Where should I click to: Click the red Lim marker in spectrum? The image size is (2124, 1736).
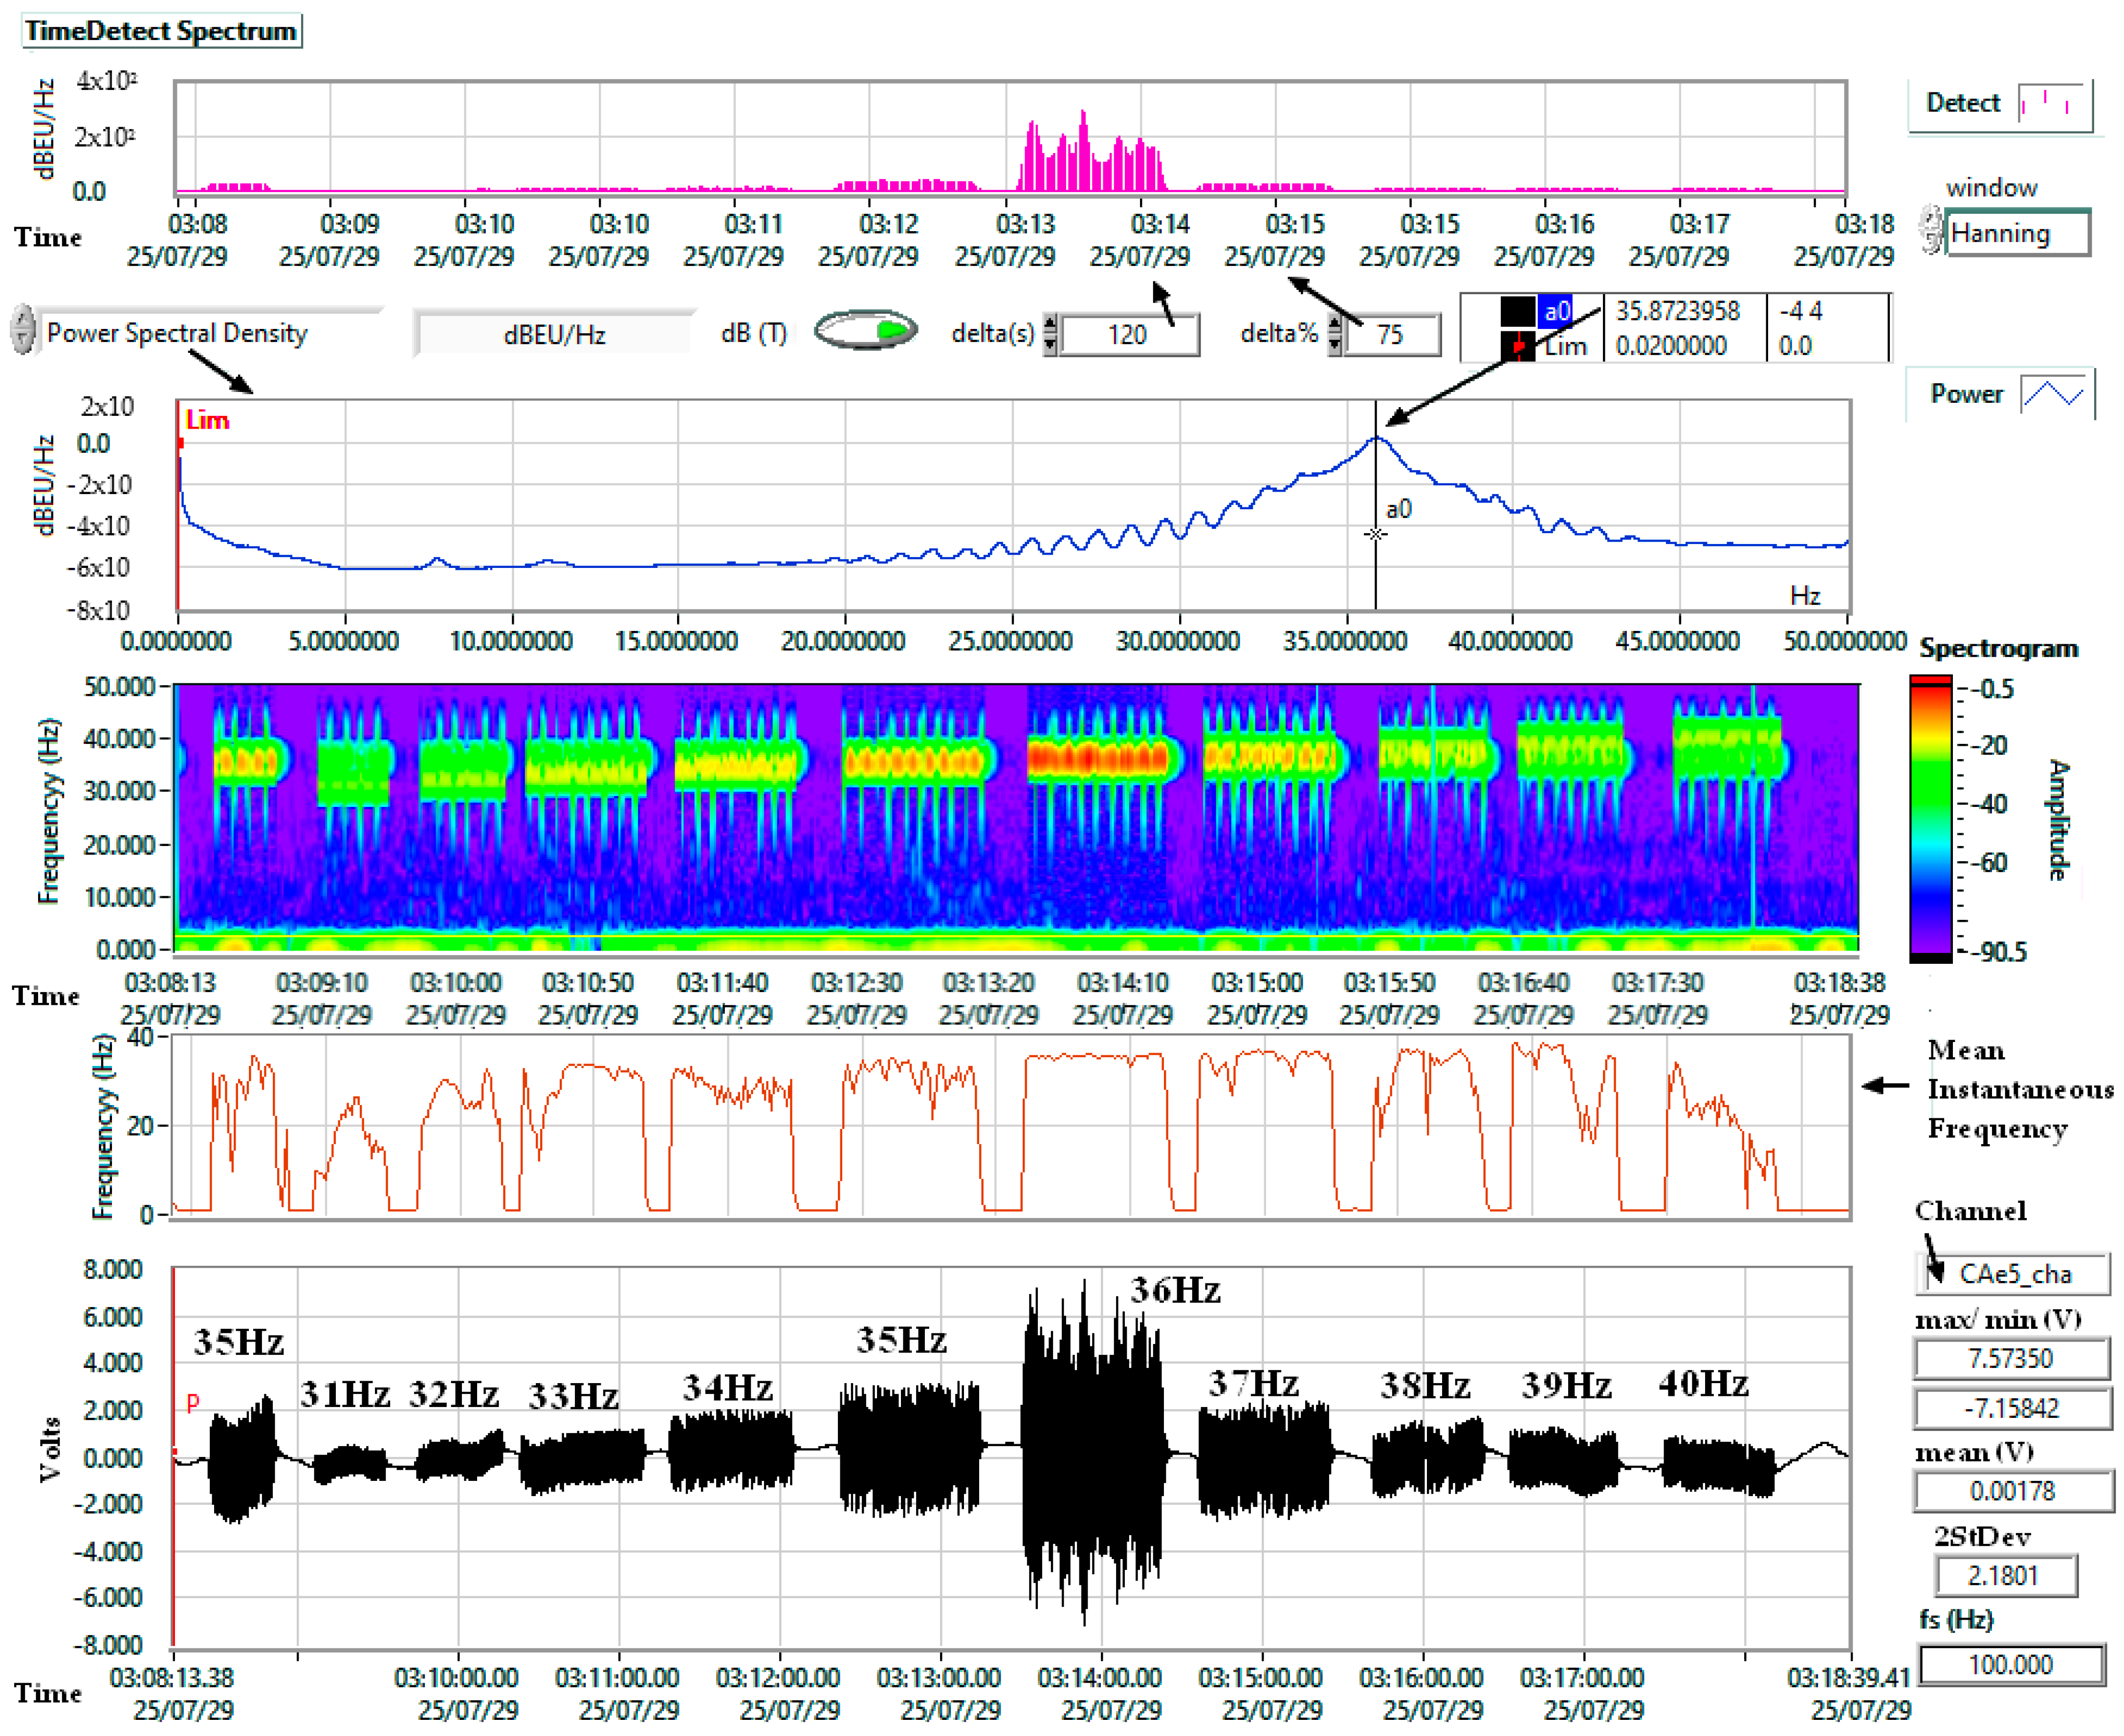pos(207,421)
